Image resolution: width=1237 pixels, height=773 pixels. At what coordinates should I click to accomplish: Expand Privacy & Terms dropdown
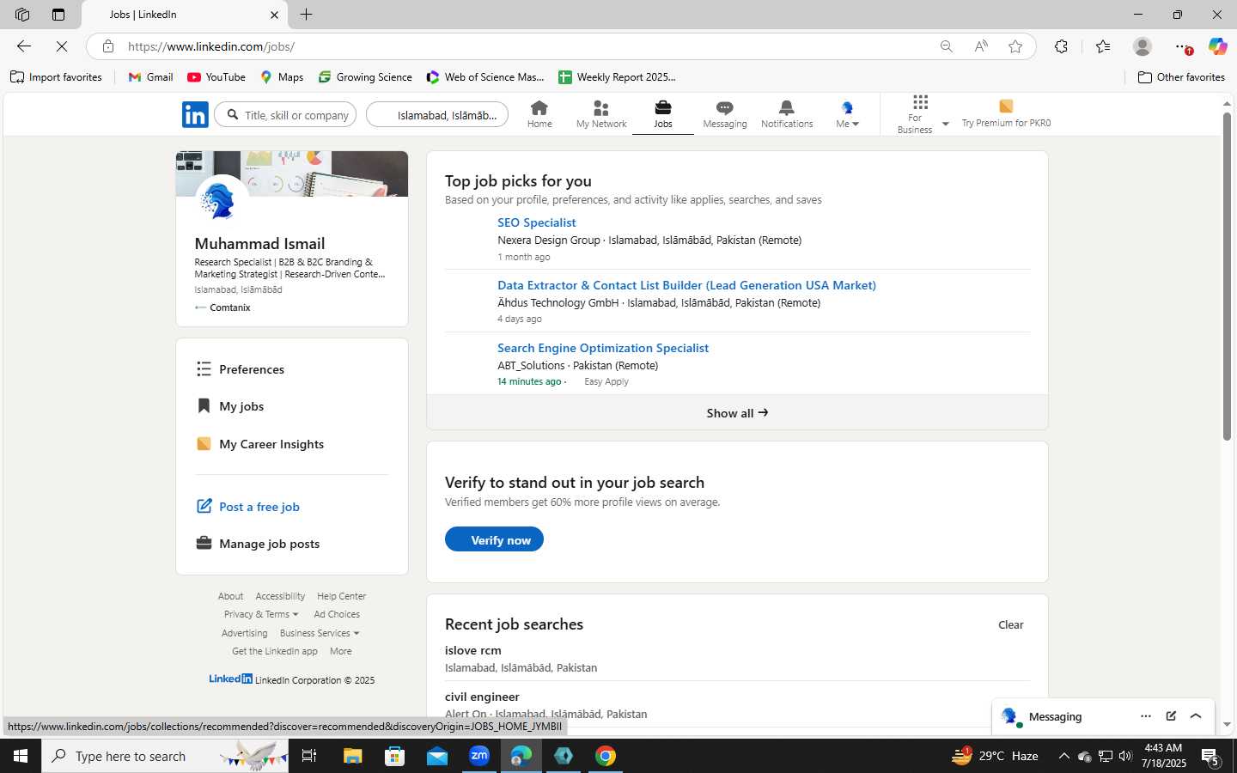point(261,614)
